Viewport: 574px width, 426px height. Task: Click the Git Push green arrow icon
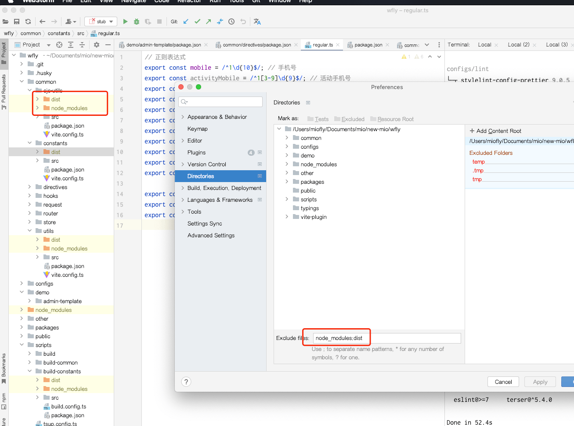[209, 21]
